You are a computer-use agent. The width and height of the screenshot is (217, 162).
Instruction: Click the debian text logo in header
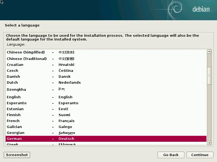pos(201,9)
